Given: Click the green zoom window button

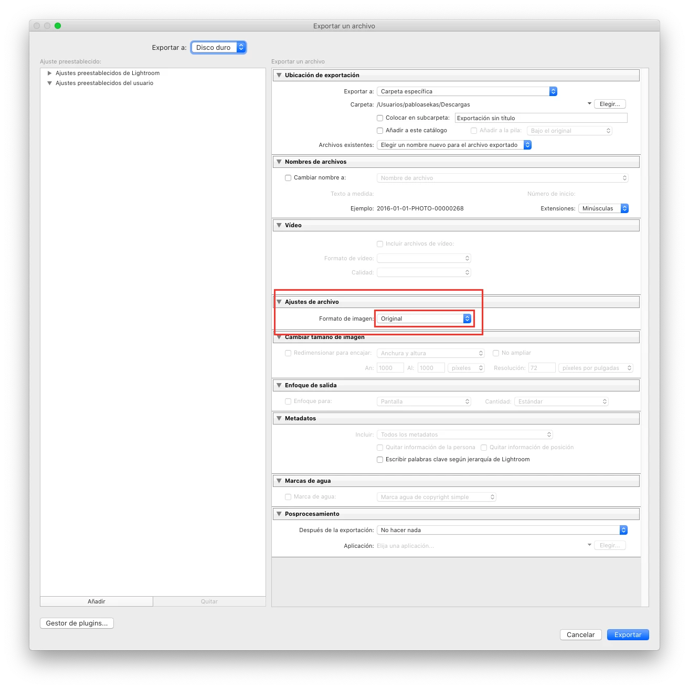Looking at the screenshot, I should click(x=58, y=26).
